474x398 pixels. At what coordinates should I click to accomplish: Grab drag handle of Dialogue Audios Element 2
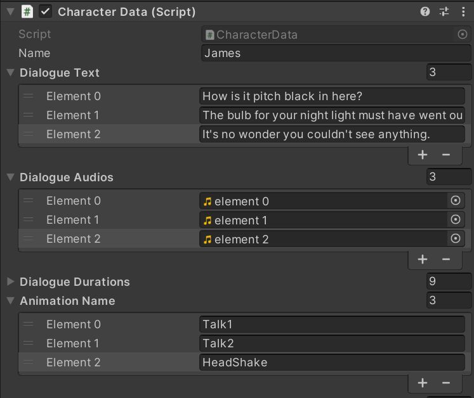(x=29, y=238)
